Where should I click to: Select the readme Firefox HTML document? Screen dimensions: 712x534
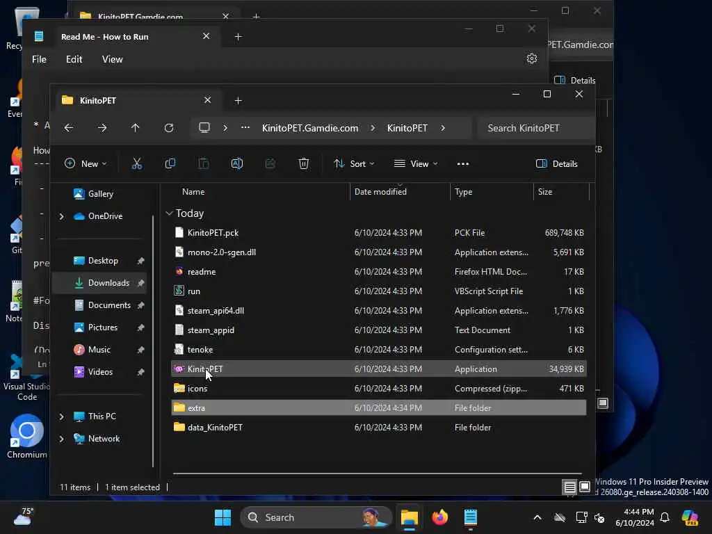tap(379, 272)
